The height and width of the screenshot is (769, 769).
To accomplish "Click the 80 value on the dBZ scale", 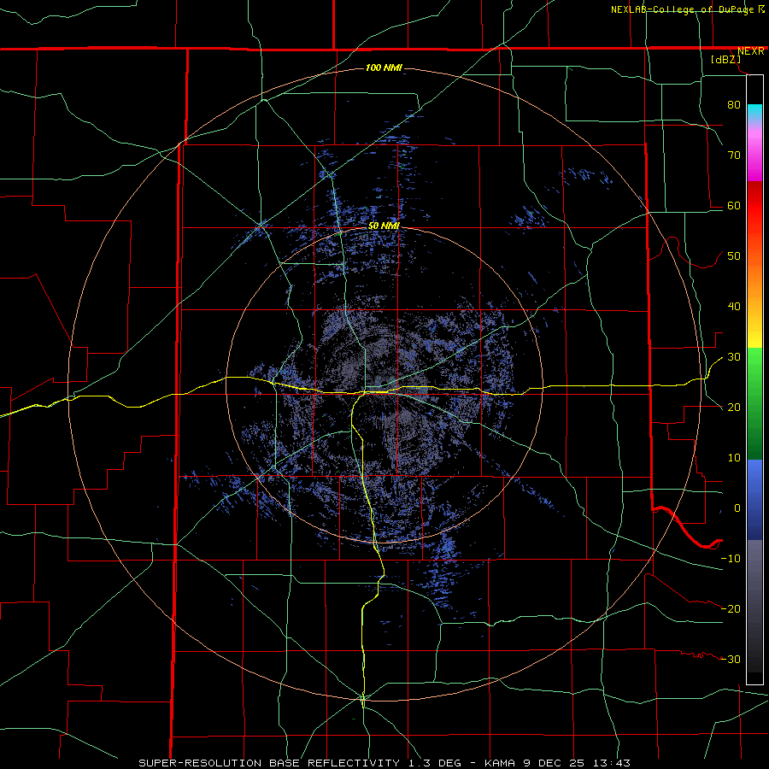I will tap(734, 104).
